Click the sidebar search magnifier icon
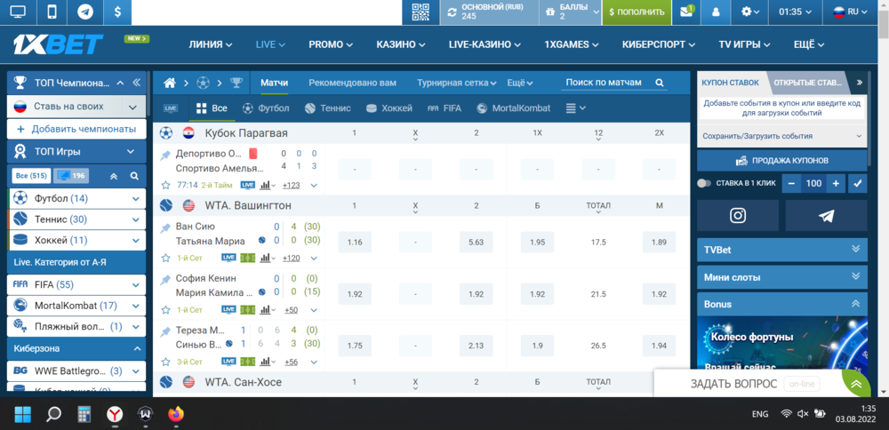The height and width of the screenshot is (430, 889). [x=134, y=176]
